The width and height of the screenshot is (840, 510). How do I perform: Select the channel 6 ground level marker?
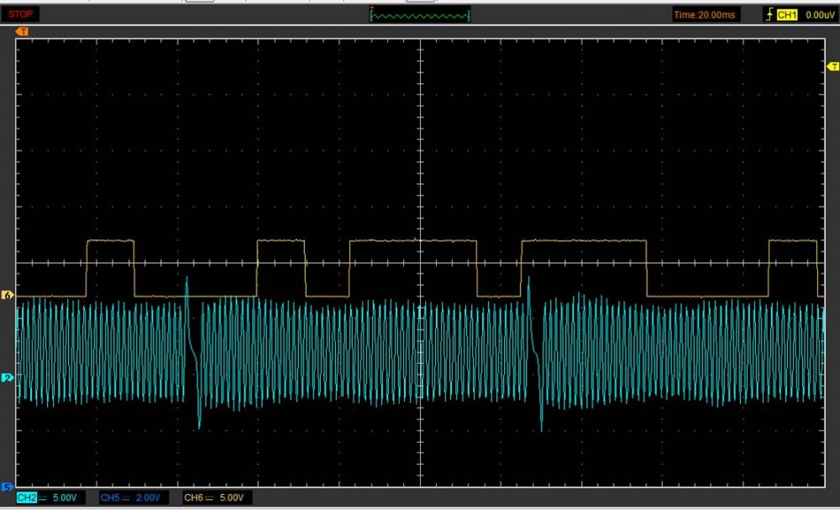[x=9, y=296]
